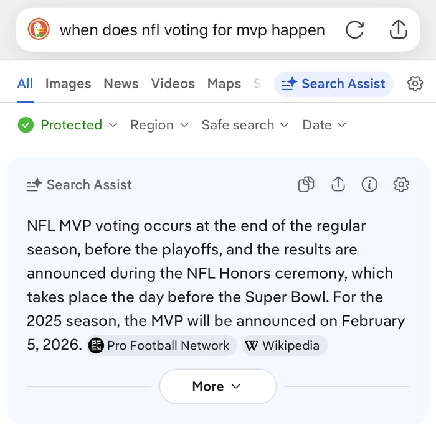Open Search Assist panel settings gear

(401, 184)
